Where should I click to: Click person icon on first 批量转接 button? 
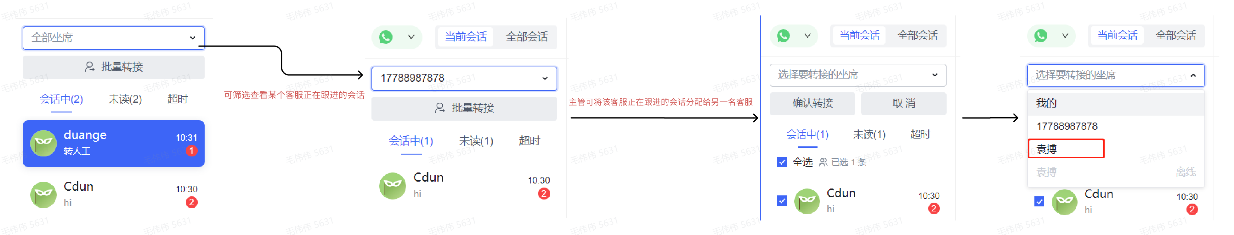[89, 67]
